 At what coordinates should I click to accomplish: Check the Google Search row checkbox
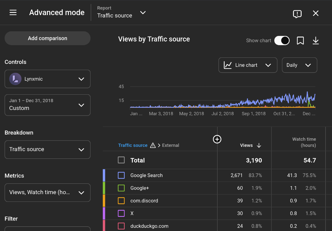coord(121,175)
